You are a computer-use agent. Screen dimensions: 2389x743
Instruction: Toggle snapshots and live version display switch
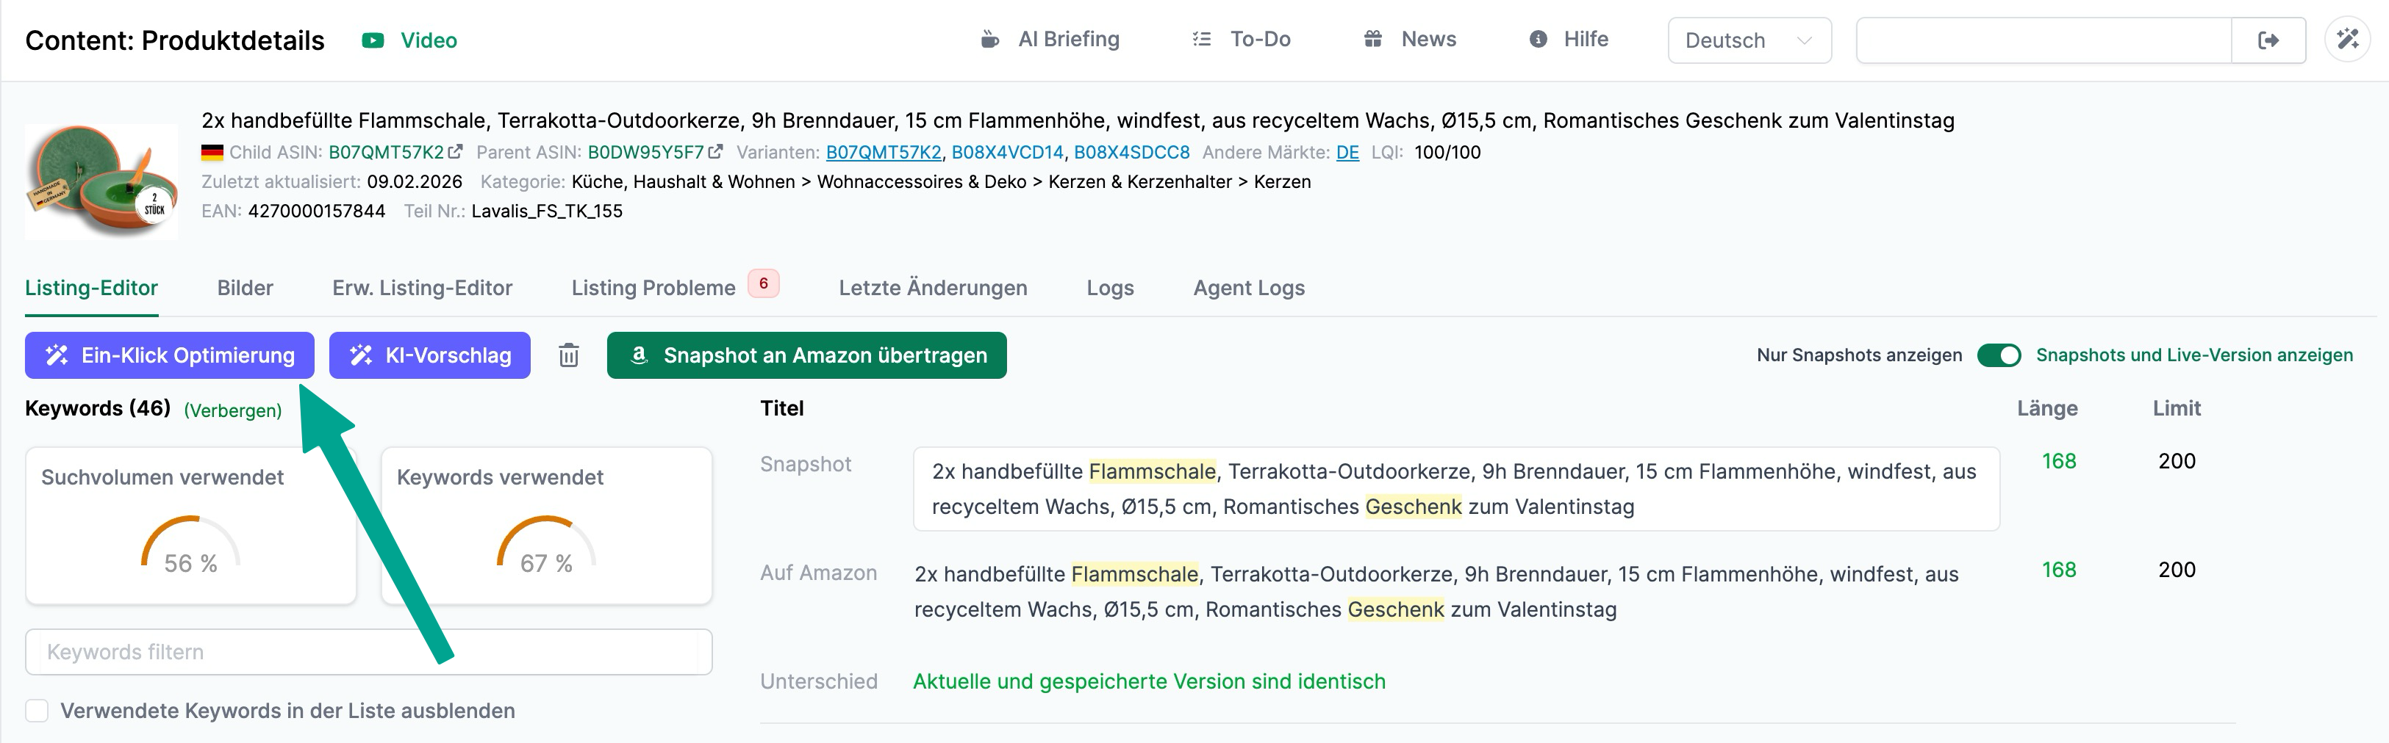pos(1998,356)
